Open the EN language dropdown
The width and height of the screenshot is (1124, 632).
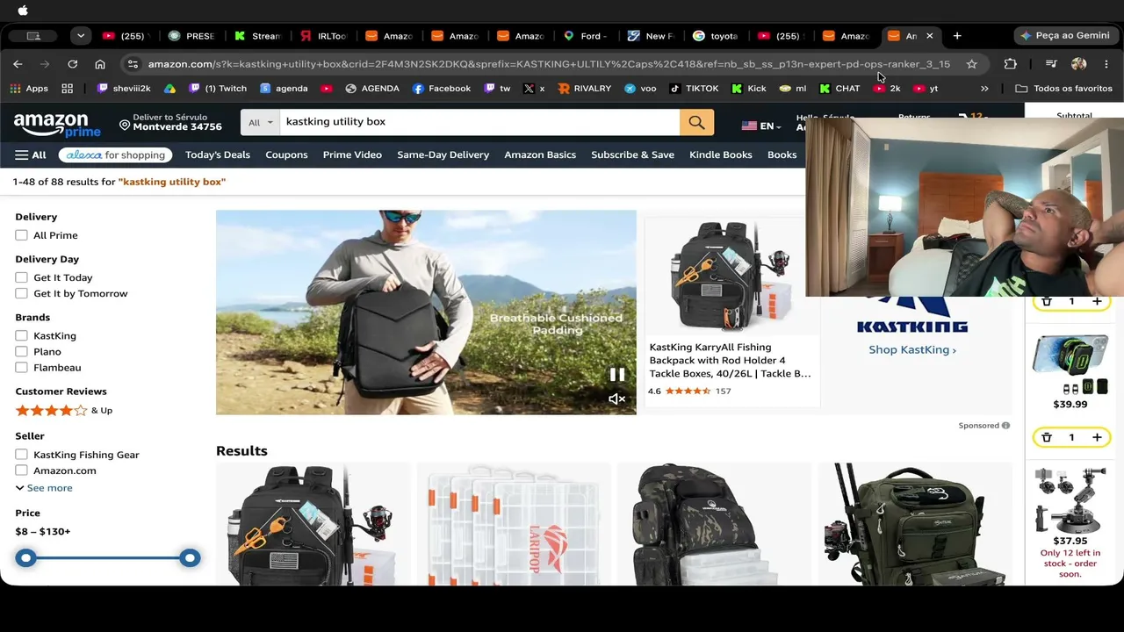[762, 126]
